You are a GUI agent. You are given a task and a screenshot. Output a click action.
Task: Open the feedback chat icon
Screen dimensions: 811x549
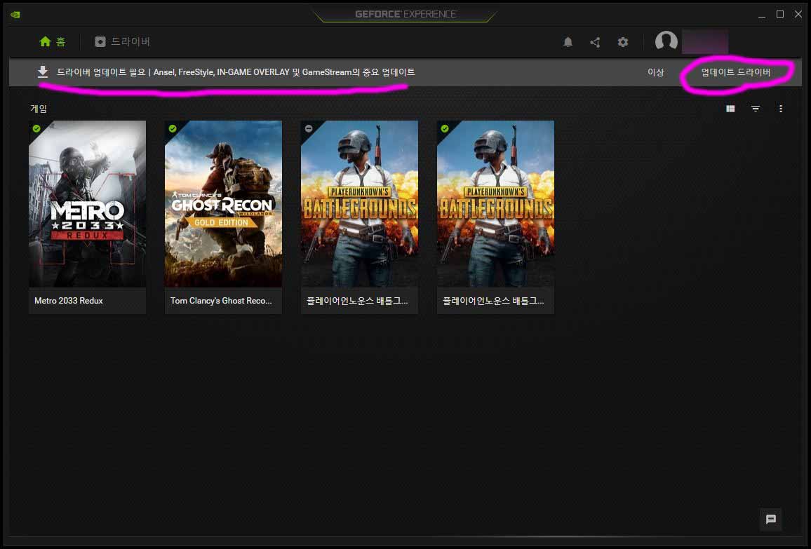click(770, 519)
